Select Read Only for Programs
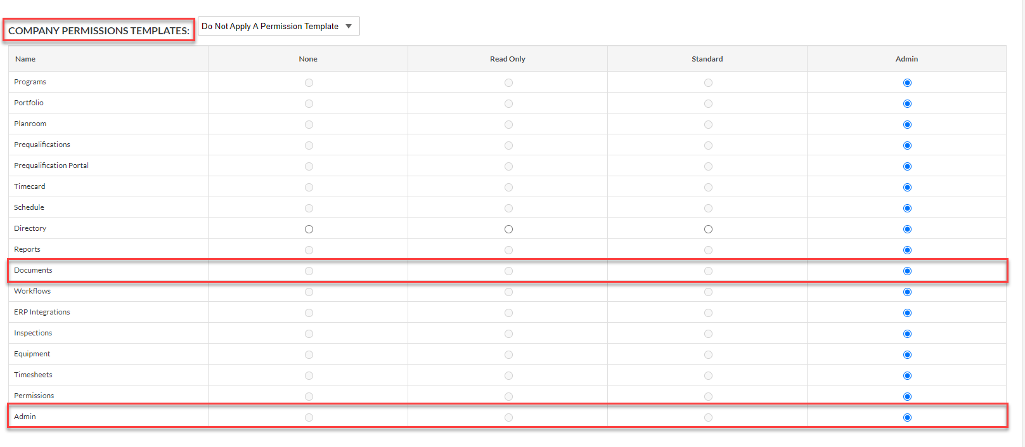This screenshot has width=1025, height=447. point(508,82)
